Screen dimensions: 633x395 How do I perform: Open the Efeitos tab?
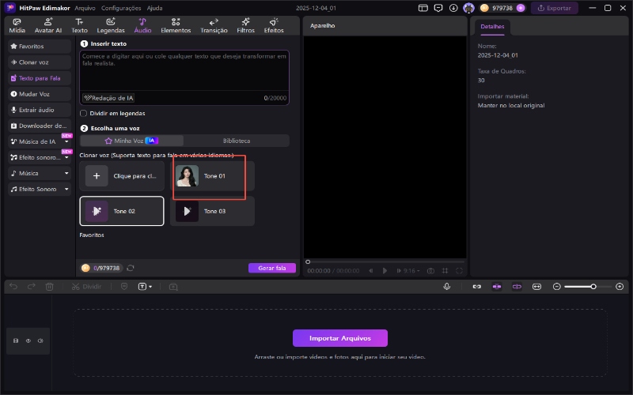[274, 25]
